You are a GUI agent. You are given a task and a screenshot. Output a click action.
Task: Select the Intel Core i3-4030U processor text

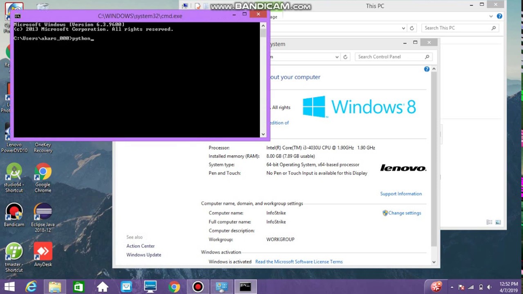(x=321, y=147)
